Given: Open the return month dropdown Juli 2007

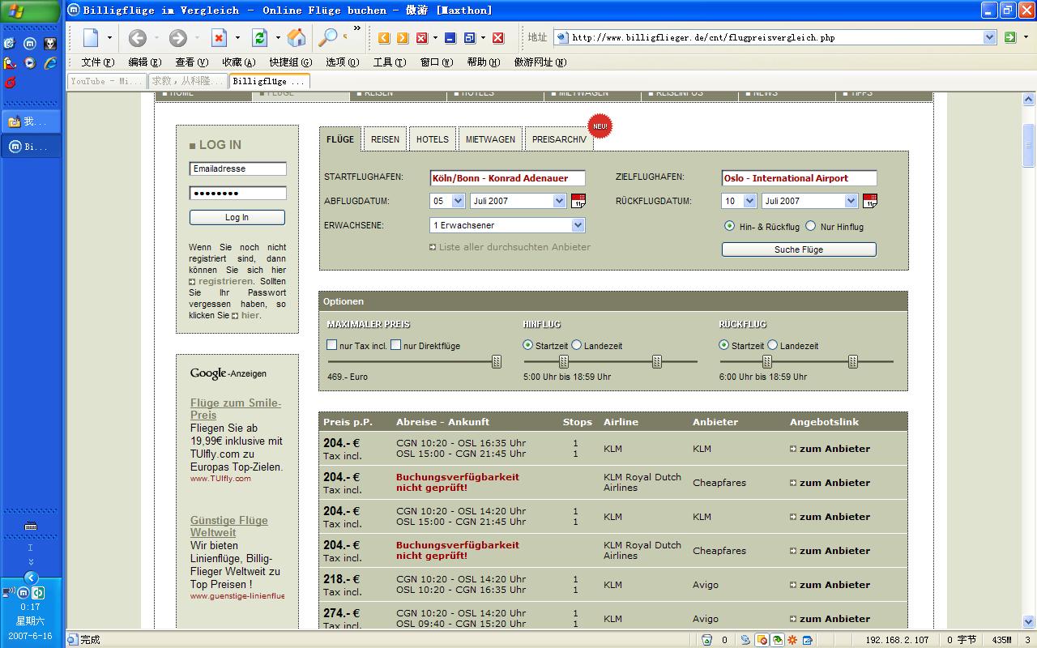Looking at the screenshot, I should tap(809, 201).
